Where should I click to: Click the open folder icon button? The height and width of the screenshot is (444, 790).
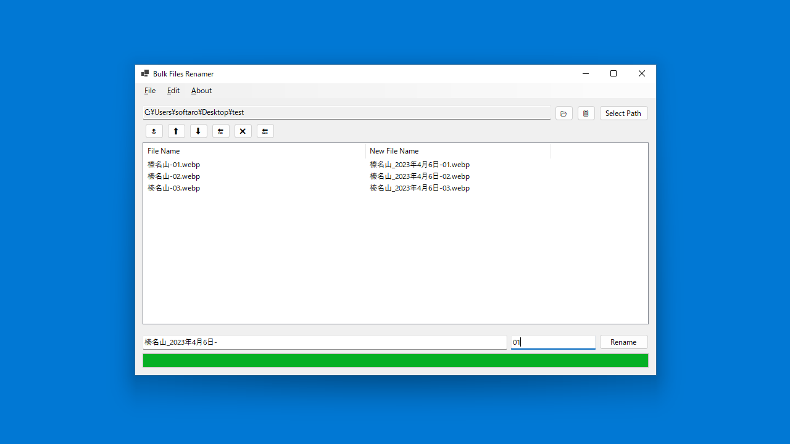pos(563,113)
